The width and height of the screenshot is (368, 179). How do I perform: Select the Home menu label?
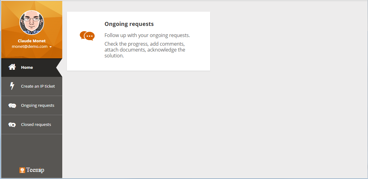pyautogui.click(x=27, y=67)
